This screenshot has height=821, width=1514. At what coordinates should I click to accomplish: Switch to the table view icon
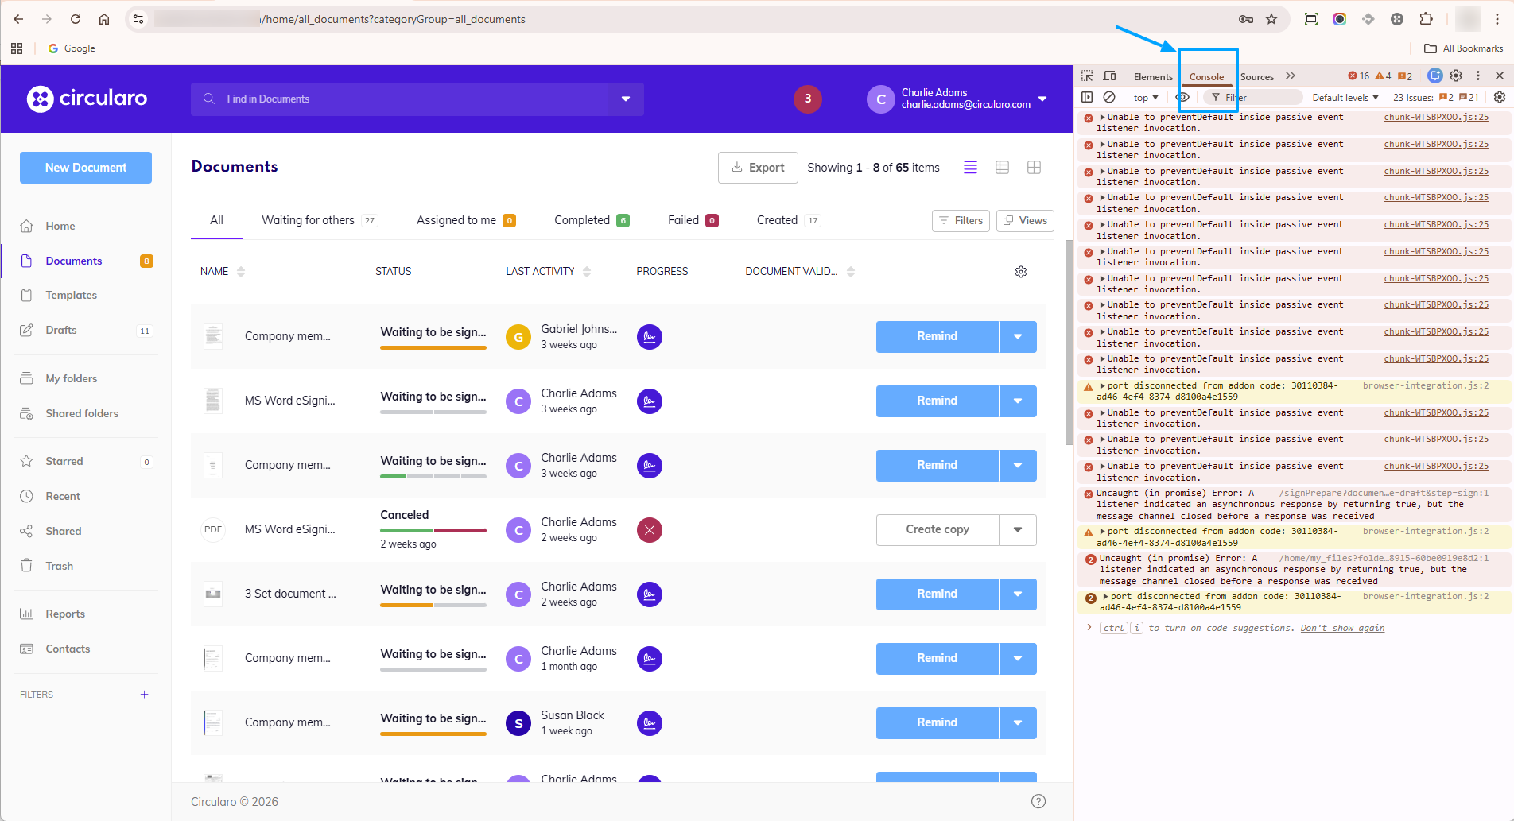click(1002, 167)
